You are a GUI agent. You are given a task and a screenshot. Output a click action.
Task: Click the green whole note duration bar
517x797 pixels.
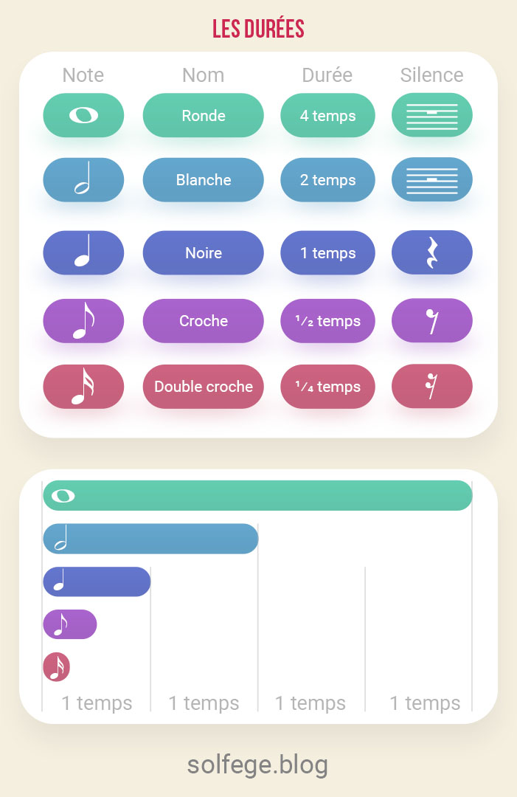click(257, 496)
